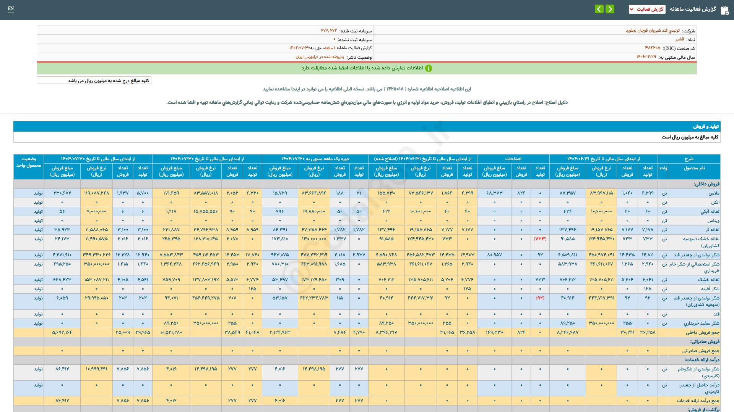Click the monthly activity report clipboard icon

724,10
